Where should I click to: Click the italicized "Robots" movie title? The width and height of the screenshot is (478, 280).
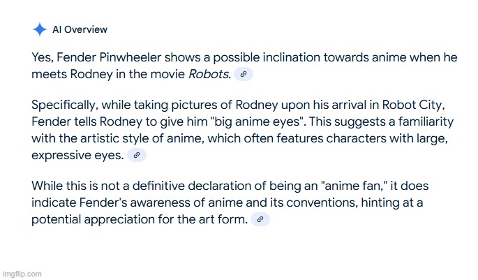209,74
